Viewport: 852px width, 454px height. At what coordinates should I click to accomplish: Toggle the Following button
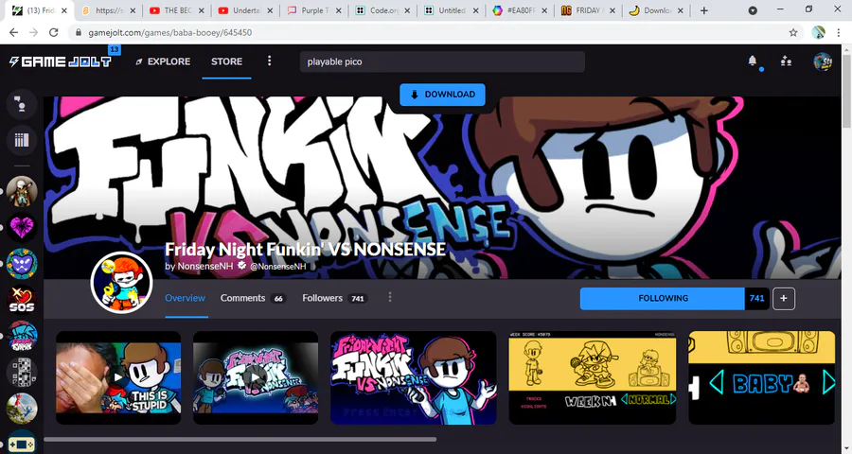[663, 298]
